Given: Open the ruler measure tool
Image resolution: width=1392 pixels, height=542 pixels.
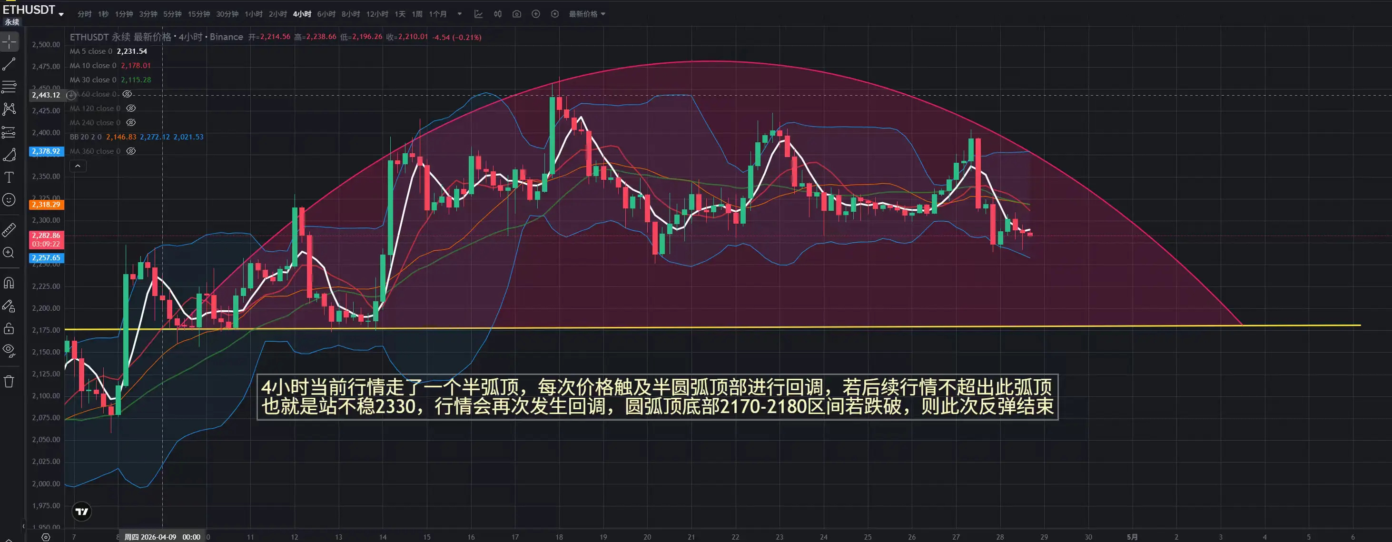Looking at the screenshot, I should click(9, 231).
